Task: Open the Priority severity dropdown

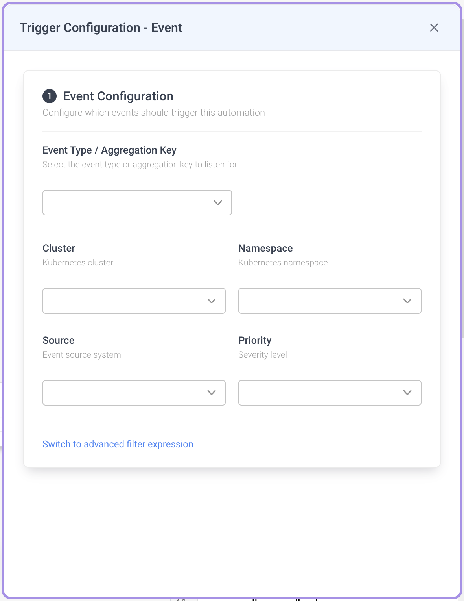Action: (330, 392)
